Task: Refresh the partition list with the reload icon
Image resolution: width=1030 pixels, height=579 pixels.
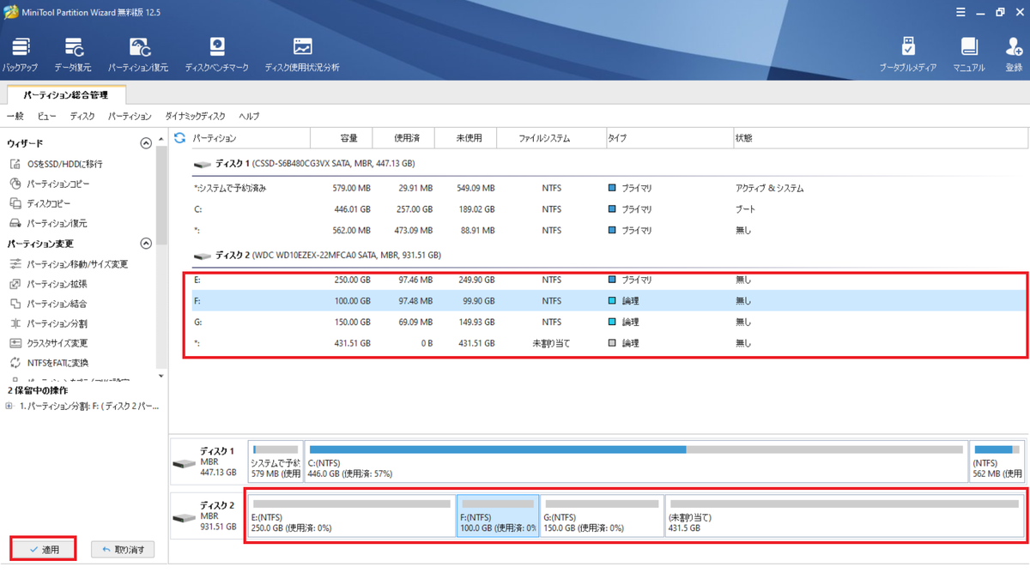Action: click(x=179, y=137)
